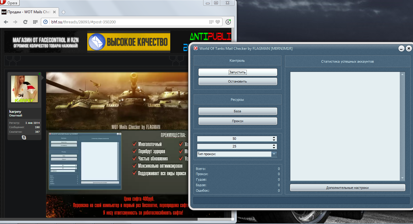Image resolution: width=413 pixels, height=224 pixels.
Task: Select the Продам - WOT Mails Checker tab
Action: click(x=29, y=12)
